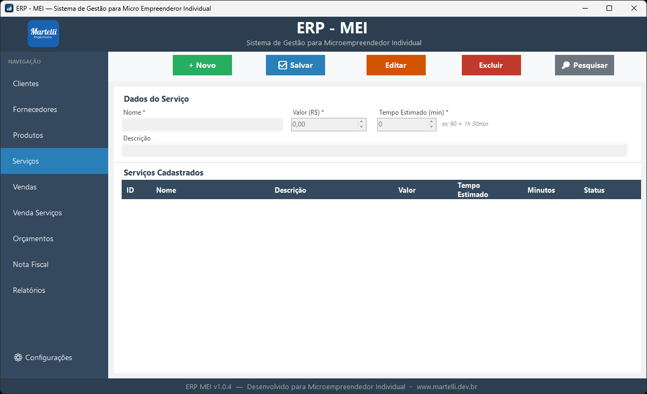
Task: Open search with Pesquisar button
Action: [585, 65]
